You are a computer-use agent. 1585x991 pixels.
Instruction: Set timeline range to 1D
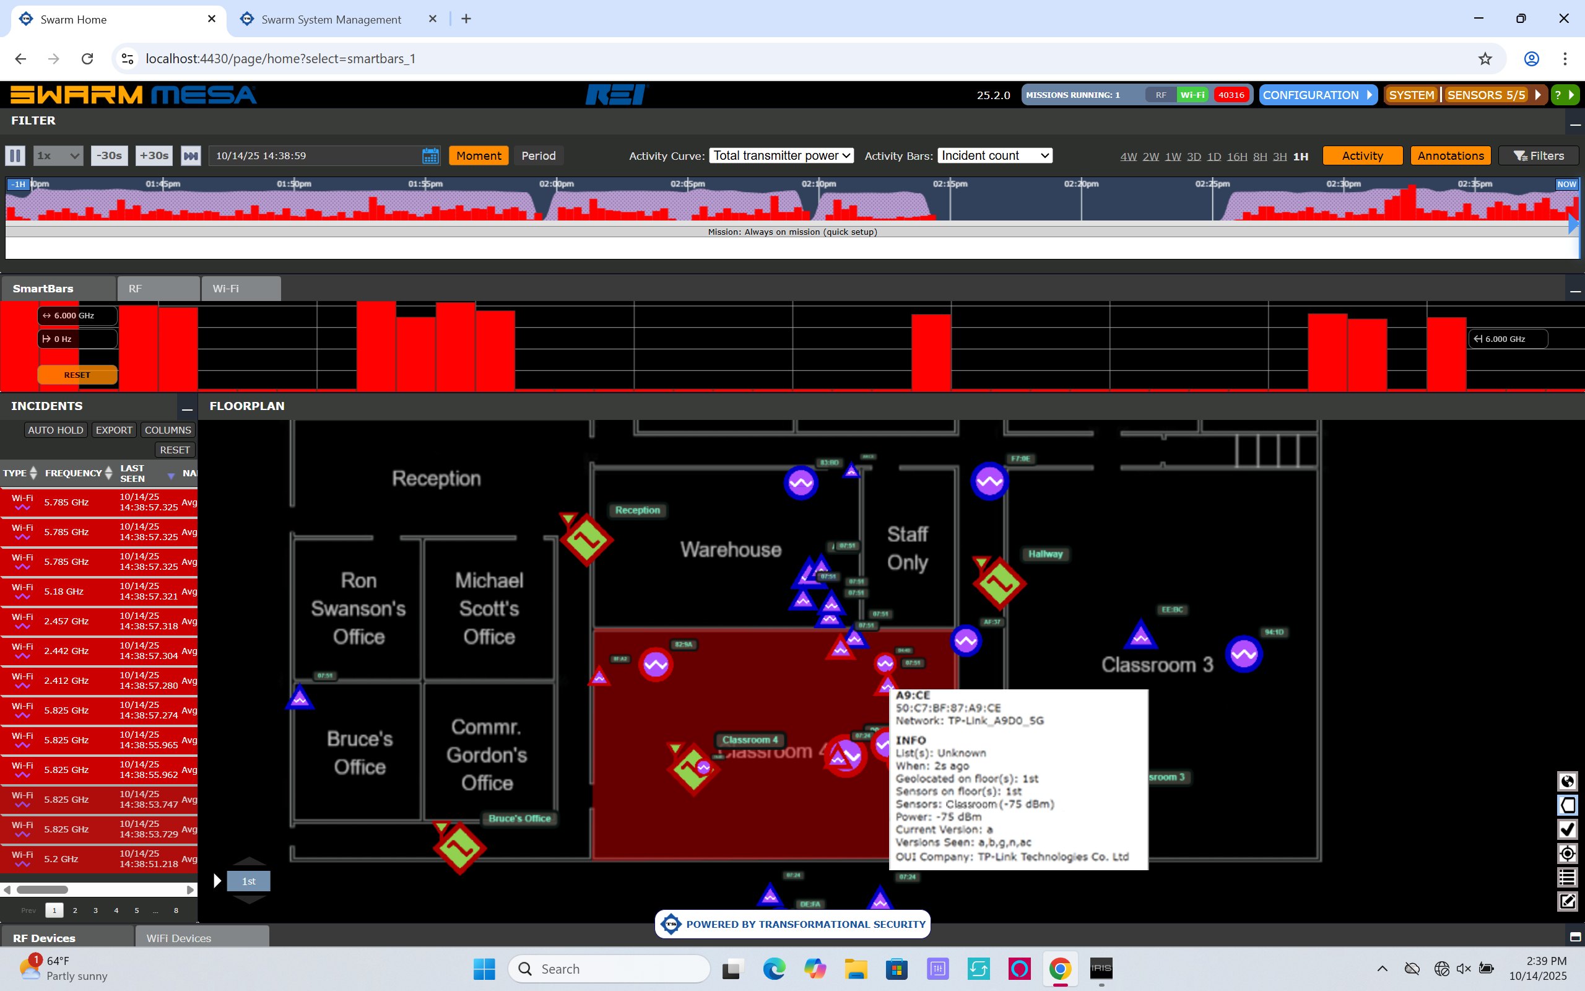pyautogui.click(x=1214, y=157)
